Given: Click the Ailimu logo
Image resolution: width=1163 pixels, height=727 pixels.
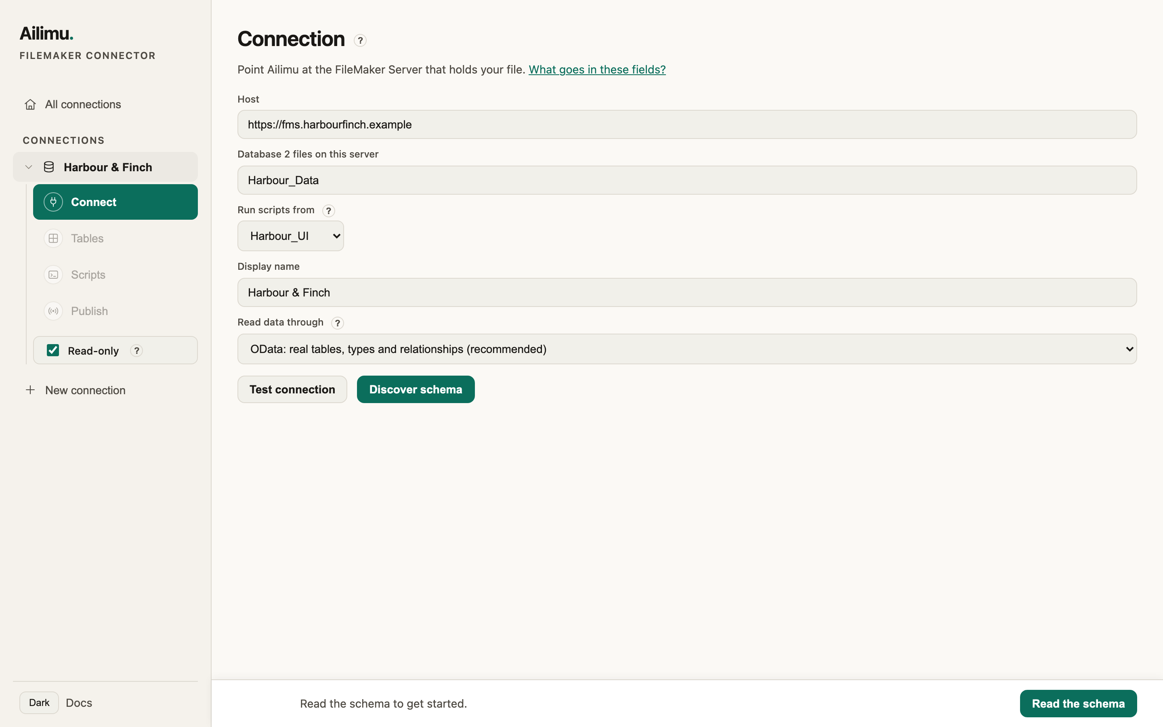Looking at the screenshot, I should click(x=46, y=33).
